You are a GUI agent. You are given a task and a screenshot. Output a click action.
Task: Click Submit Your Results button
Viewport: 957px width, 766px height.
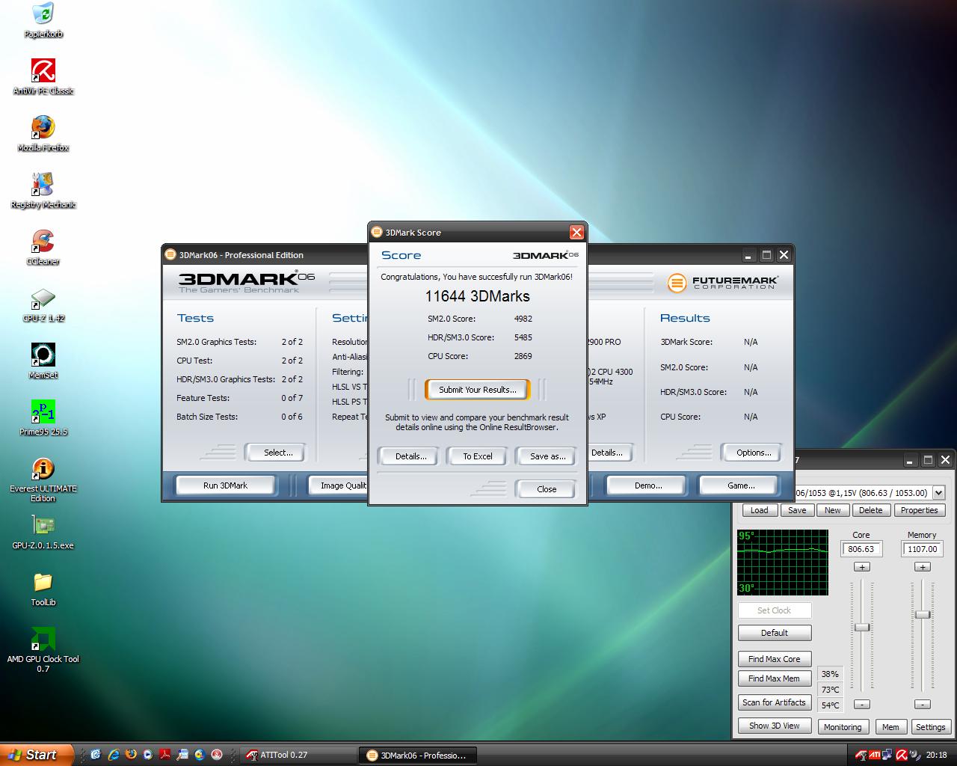click(x=477, y=390)
